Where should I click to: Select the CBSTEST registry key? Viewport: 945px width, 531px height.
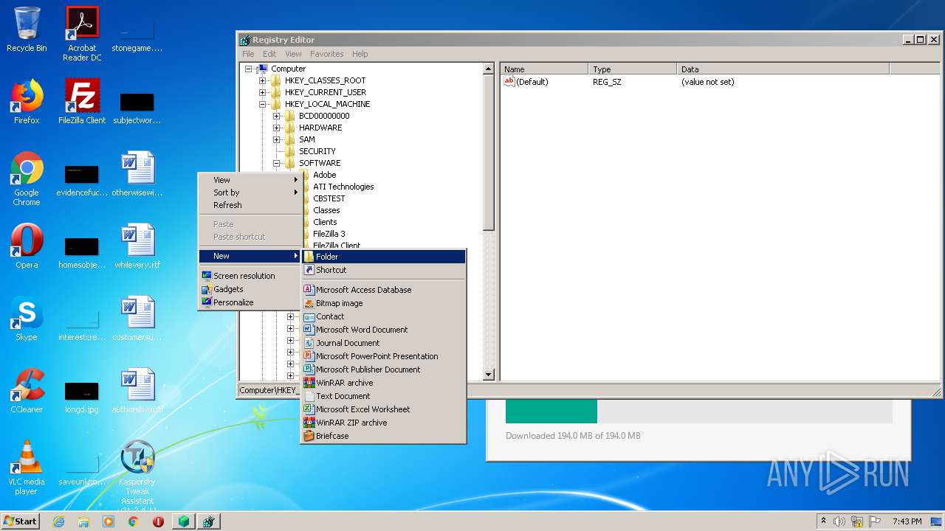[329, 198]
